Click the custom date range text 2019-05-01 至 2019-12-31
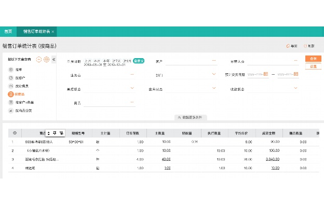 [104, 65]
